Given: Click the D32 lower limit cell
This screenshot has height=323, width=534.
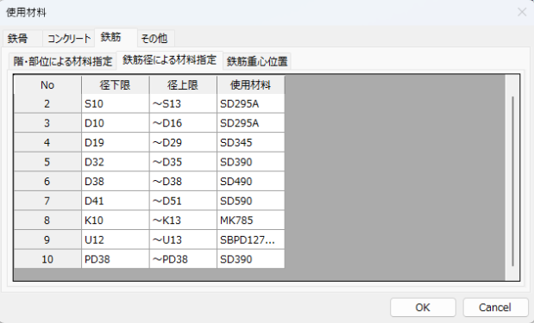Looking at the screenshot, I should tap(115, 162).
